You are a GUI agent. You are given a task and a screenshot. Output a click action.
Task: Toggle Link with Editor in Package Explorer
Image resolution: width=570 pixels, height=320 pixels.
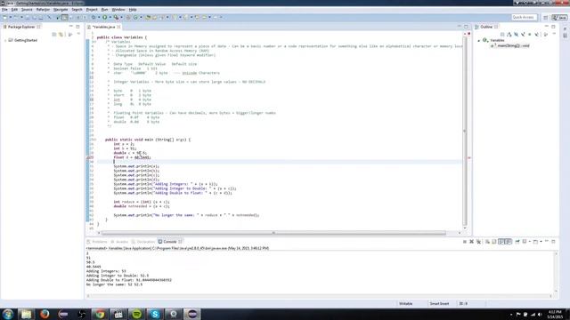[61, 35]
